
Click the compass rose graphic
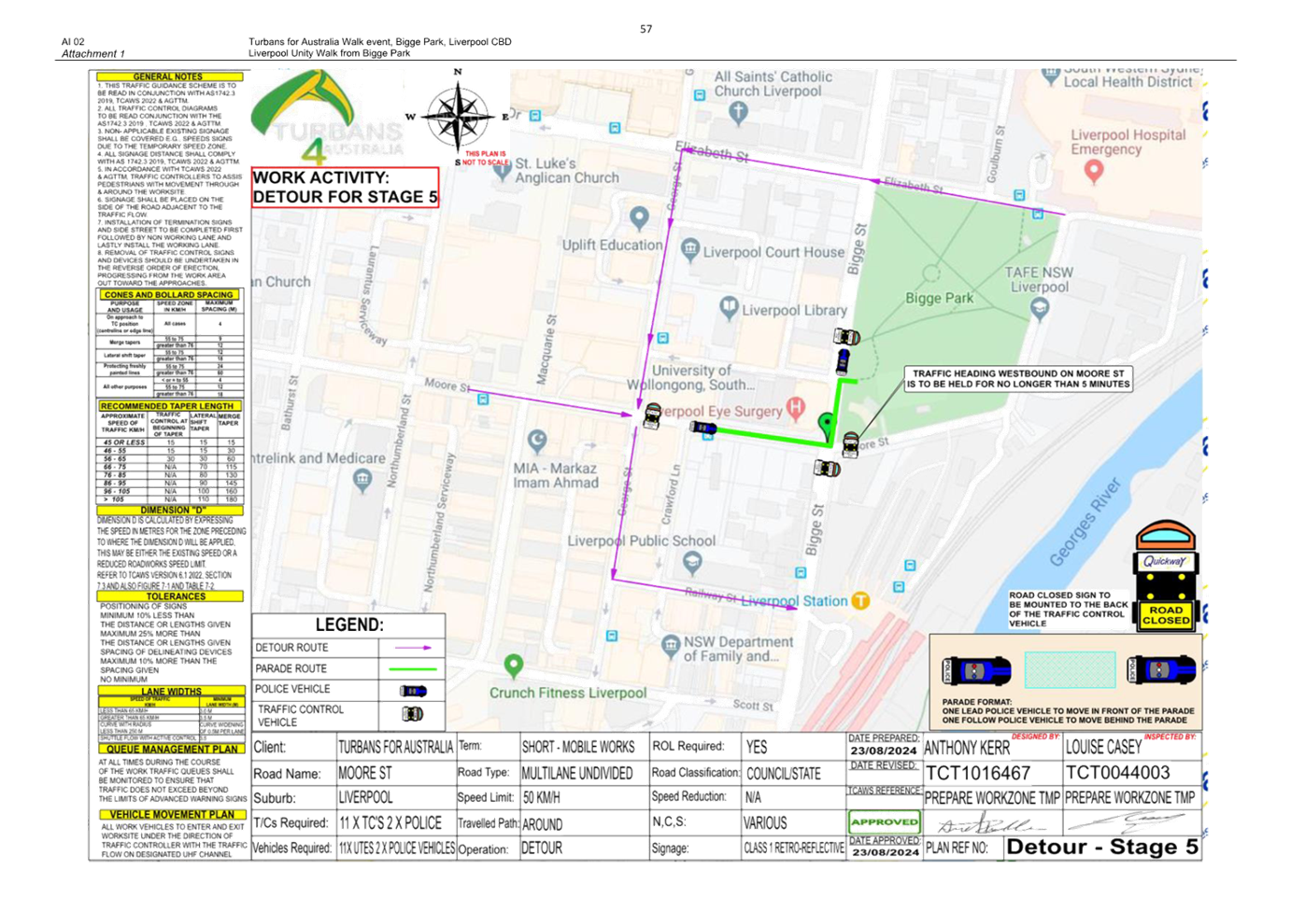[x=458, y=117]
